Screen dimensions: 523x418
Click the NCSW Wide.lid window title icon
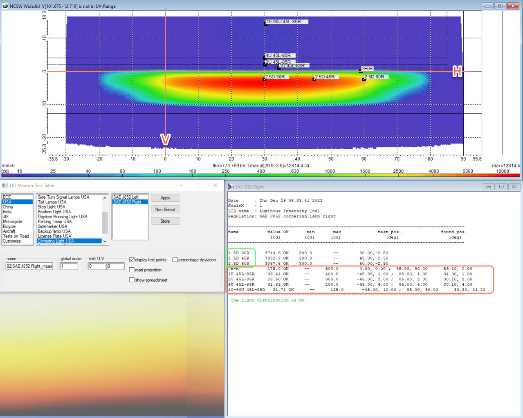click(x=5, y=6)
